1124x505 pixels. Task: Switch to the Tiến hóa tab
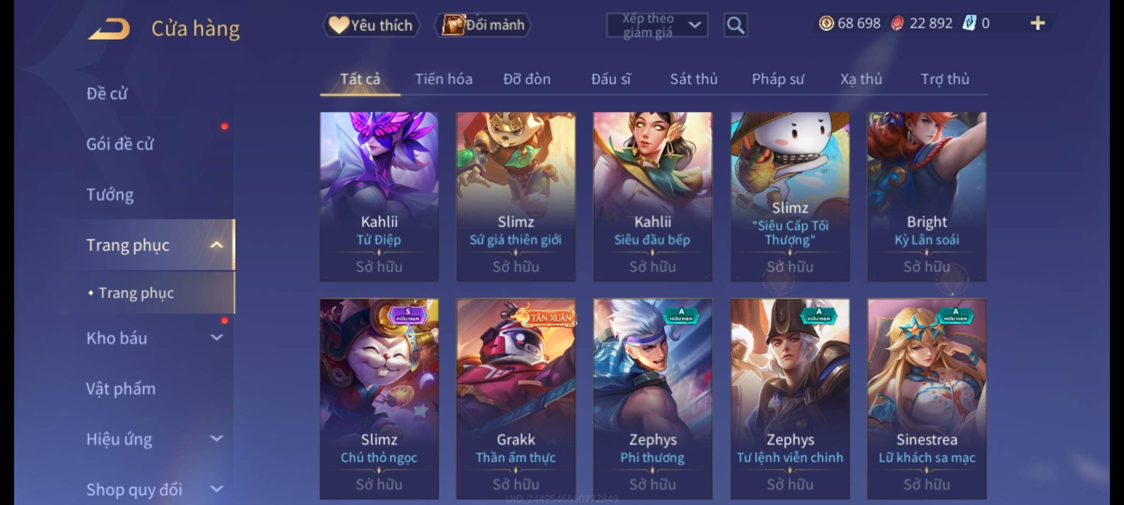444,79
